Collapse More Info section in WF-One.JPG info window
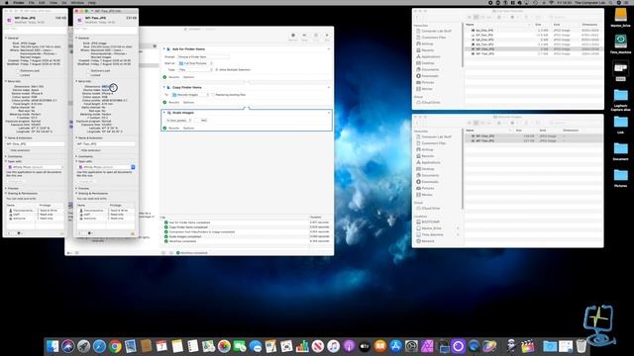The width and height of the screenshot is (634, 356). (x=6, y=81)
